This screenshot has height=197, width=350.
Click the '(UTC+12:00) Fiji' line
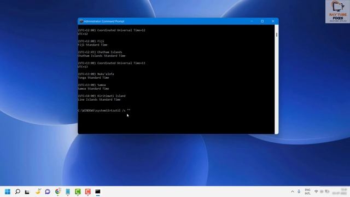[91, 41]
